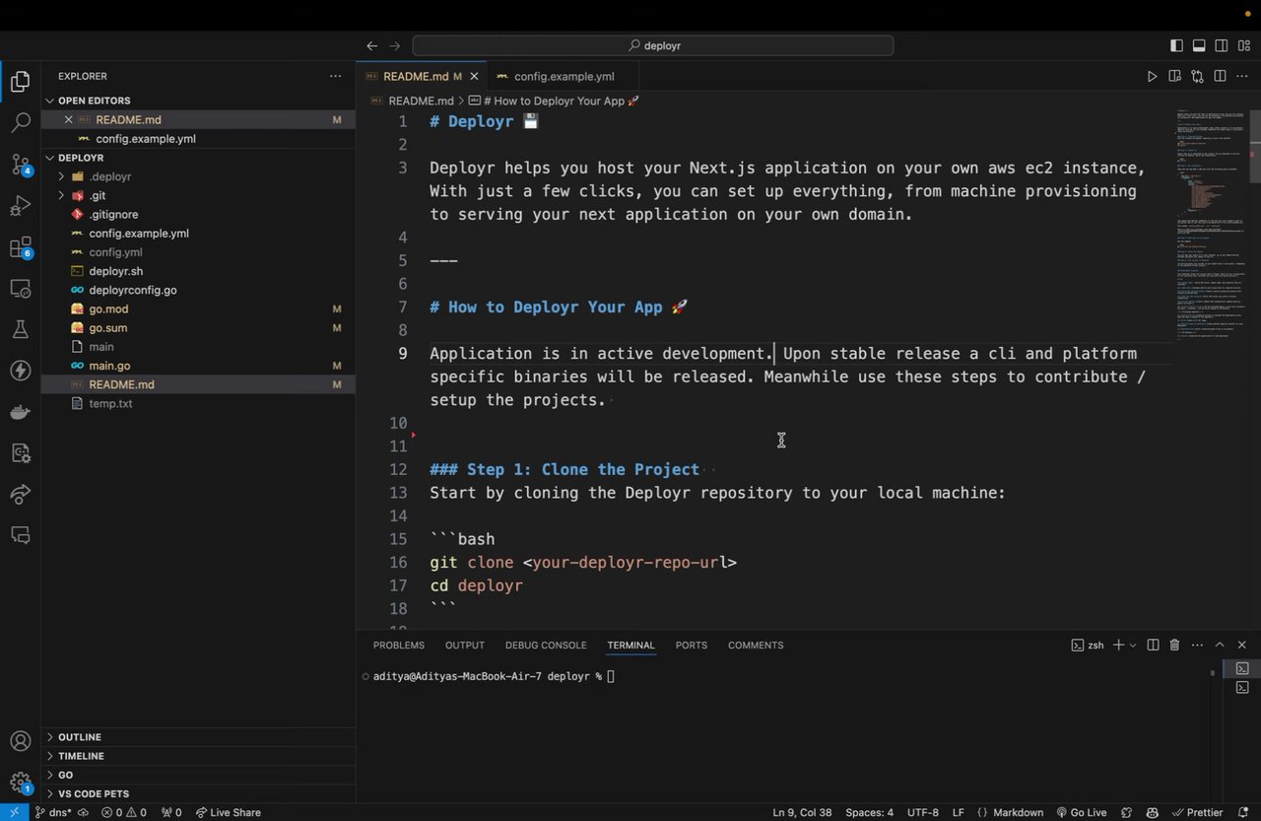Open the lightning bolt Thunder Client view
Viewport: 1261px width, 821px height.
point(20,371)
